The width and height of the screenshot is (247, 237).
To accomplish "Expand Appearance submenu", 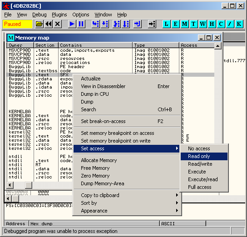I will pos(127,211).
